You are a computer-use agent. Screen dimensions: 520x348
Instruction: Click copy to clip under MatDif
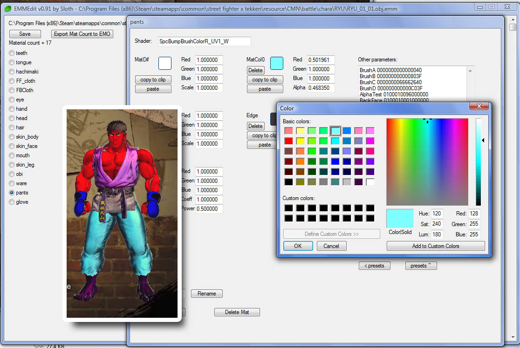pyautogui.click(x=153, y=80)
